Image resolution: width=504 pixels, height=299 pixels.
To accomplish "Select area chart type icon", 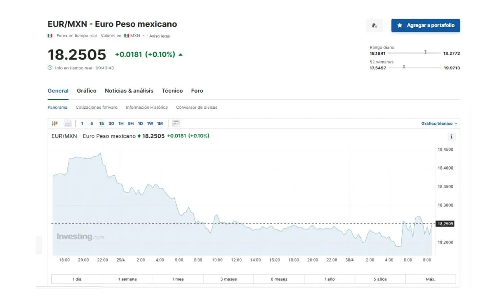I will click(68, 123).
